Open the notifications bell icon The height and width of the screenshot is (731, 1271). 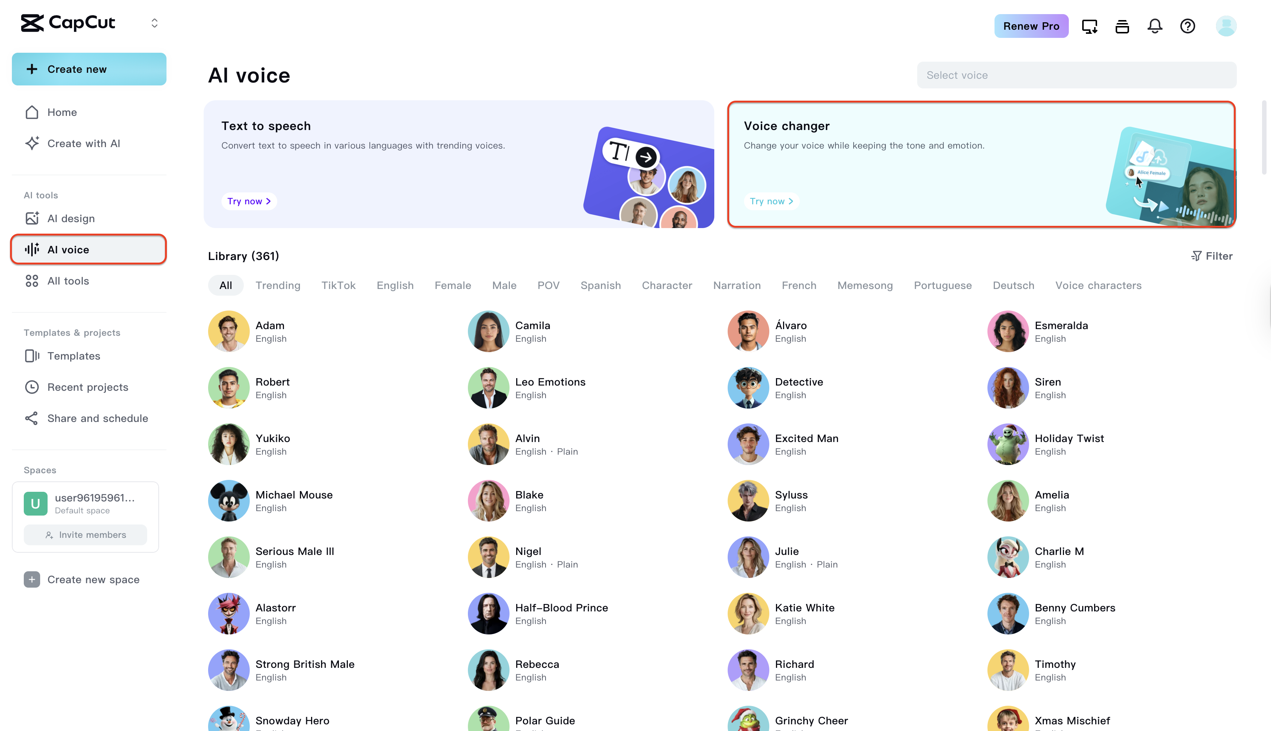[1155, 26]
